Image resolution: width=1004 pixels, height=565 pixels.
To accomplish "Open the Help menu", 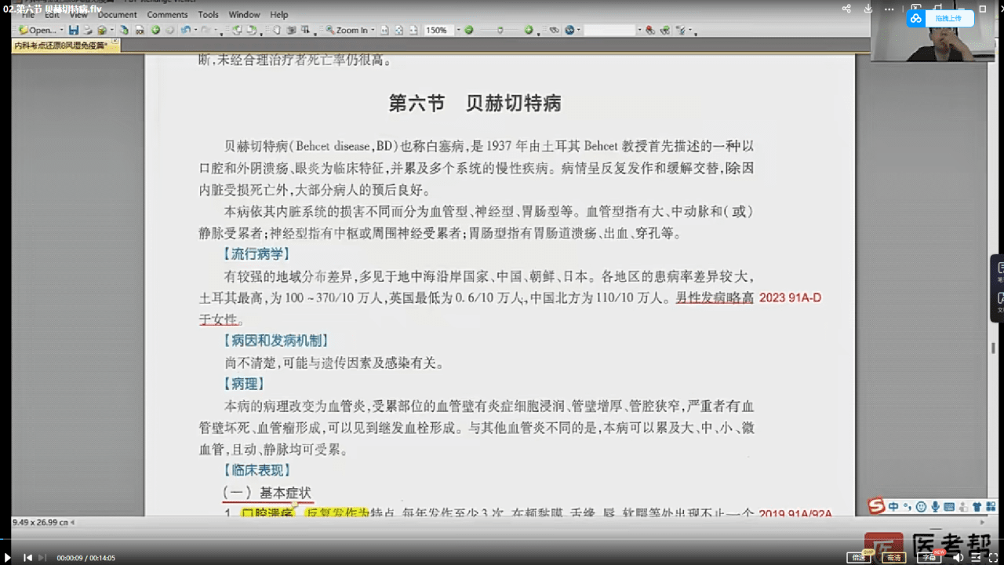I will point(279,14).
